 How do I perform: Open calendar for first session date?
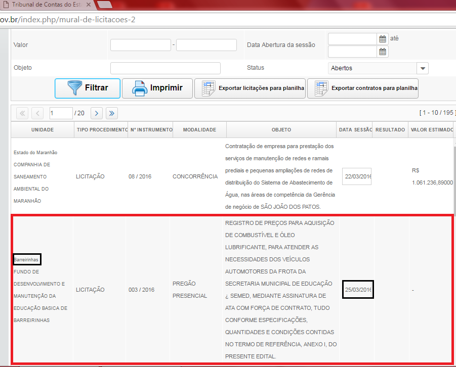383,39
